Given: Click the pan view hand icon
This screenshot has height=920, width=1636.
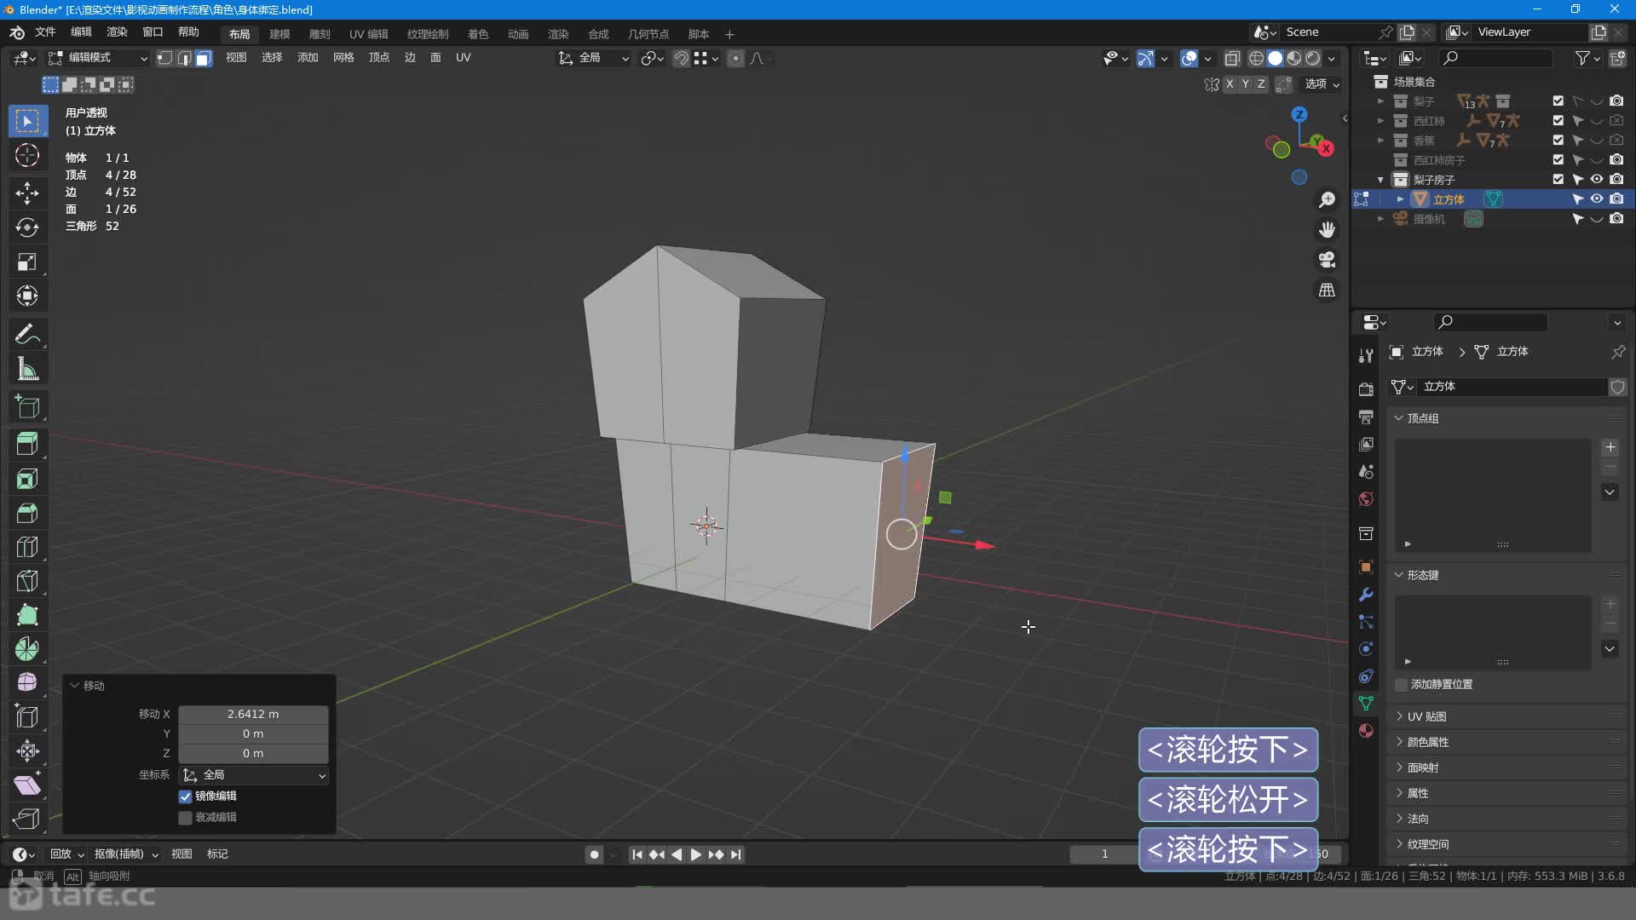Looking at the screenshot, I should coord(1327,229).
